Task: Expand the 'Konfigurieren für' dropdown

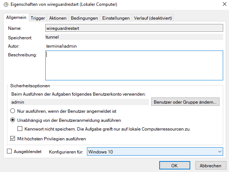Action: point(155,152)
